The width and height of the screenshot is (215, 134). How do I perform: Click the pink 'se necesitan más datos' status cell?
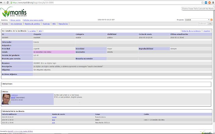pos(54,52)
